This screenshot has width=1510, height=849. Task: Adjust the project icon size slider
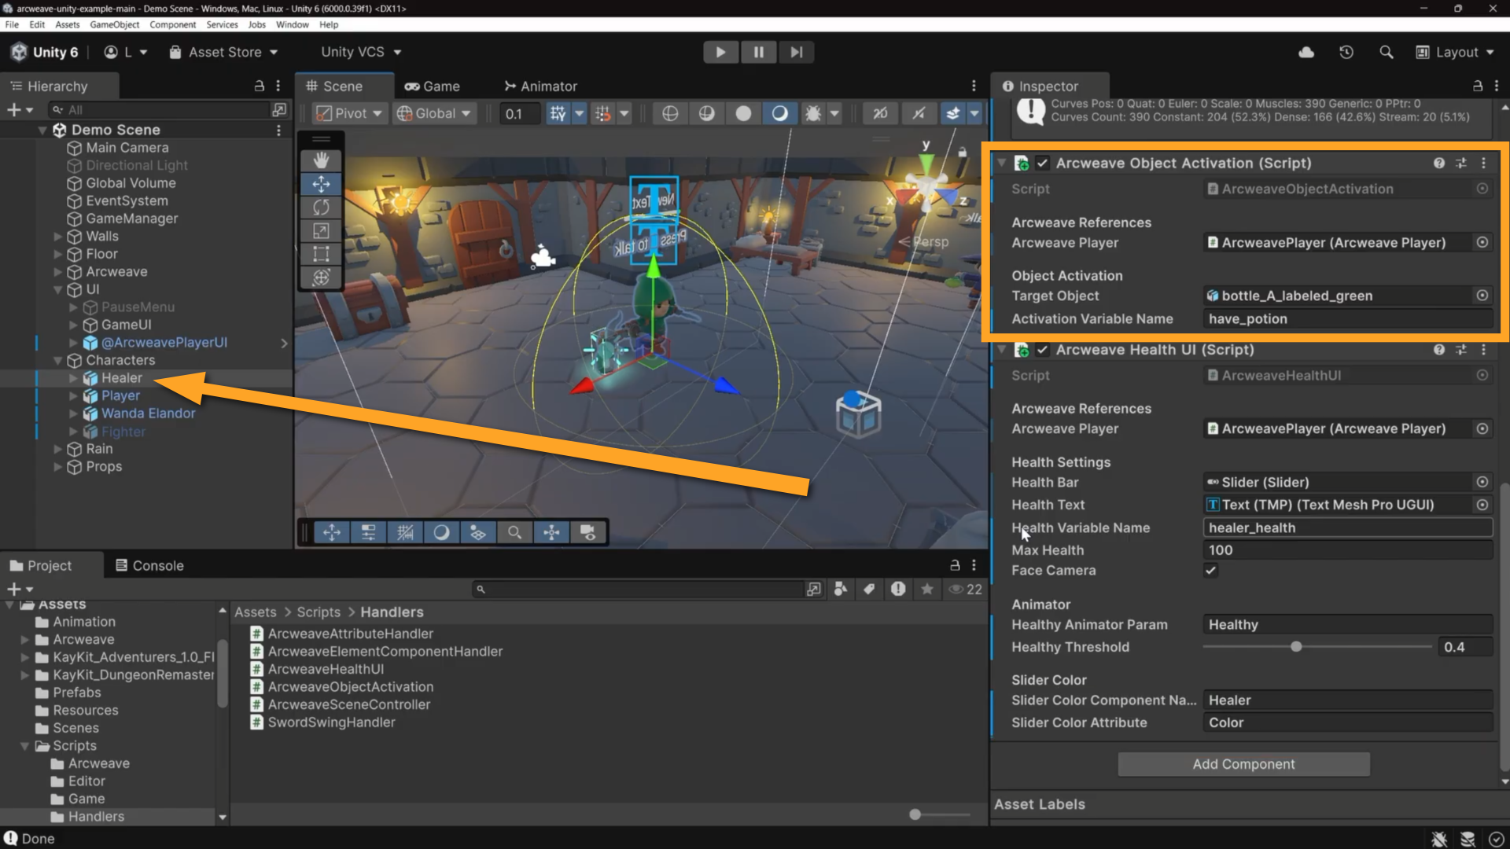pos(915,814)
